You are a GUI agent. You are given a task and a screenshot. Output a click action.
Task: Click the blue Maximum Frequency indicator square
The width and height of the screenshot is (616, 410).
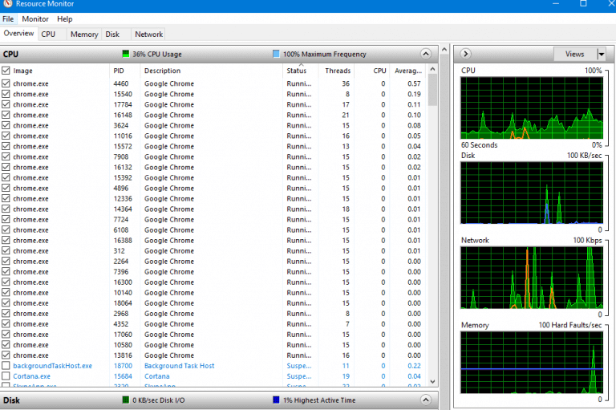(x=276, y=54)
